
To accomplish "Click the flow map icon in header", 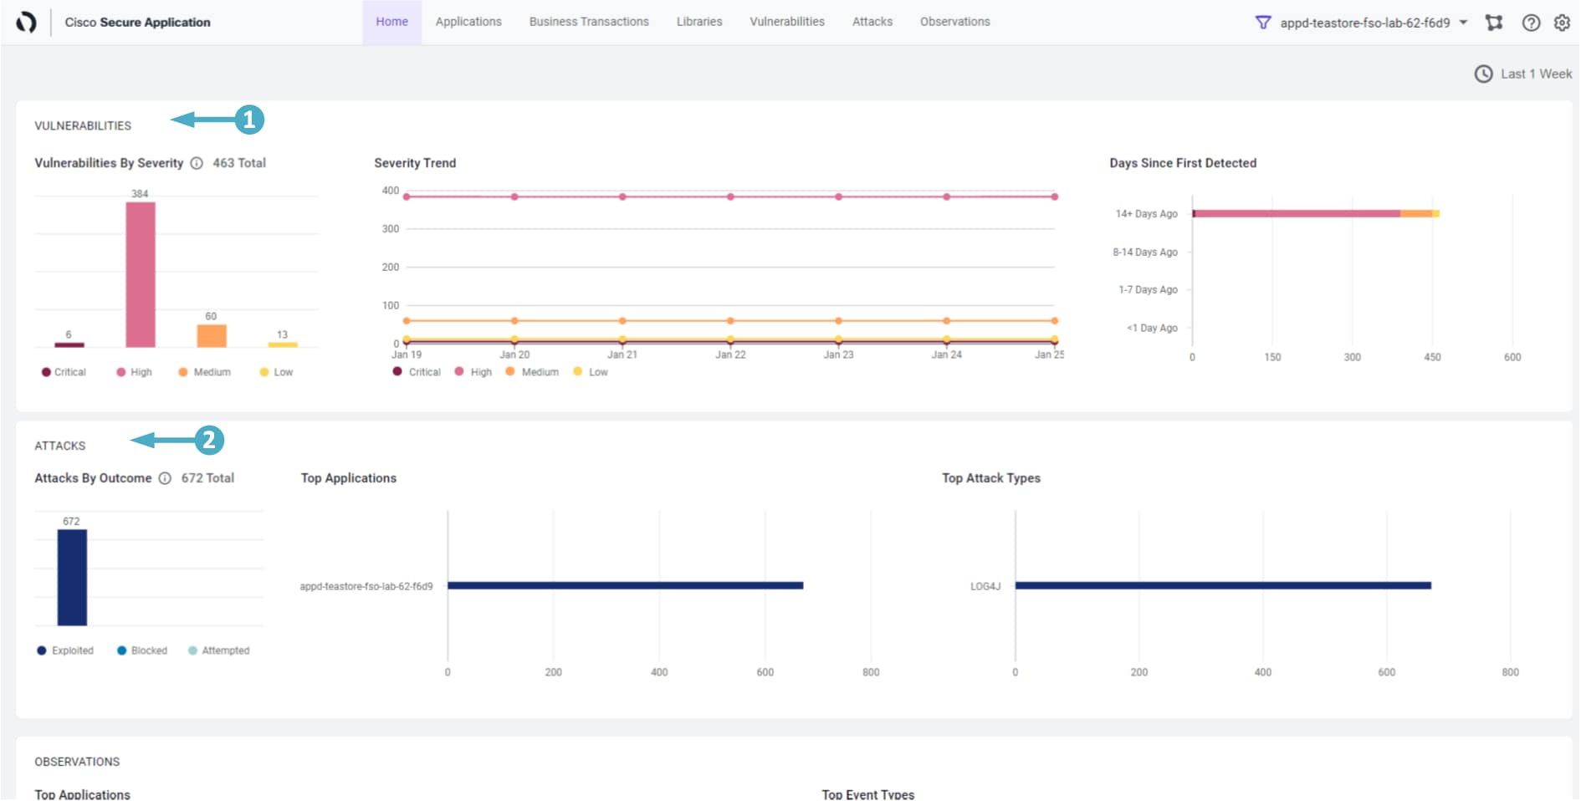I will point(1494,23).
